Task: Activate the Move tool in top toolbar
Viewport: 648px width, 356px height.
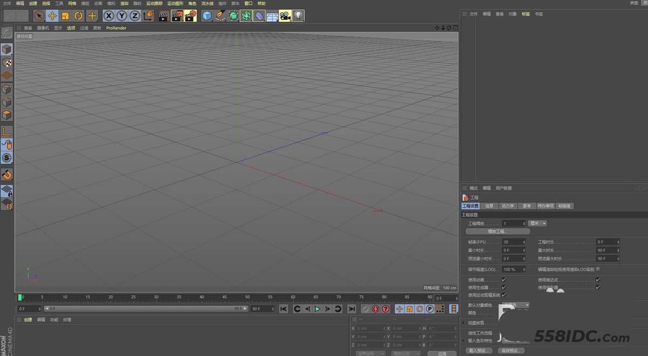Action: coord(52,16)
